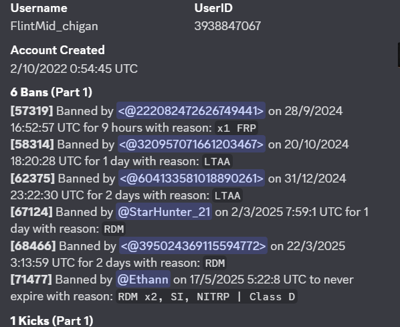The image size is (400, 327).
Task: Click the username FlintMid_chigan
Action: (54, 26)
